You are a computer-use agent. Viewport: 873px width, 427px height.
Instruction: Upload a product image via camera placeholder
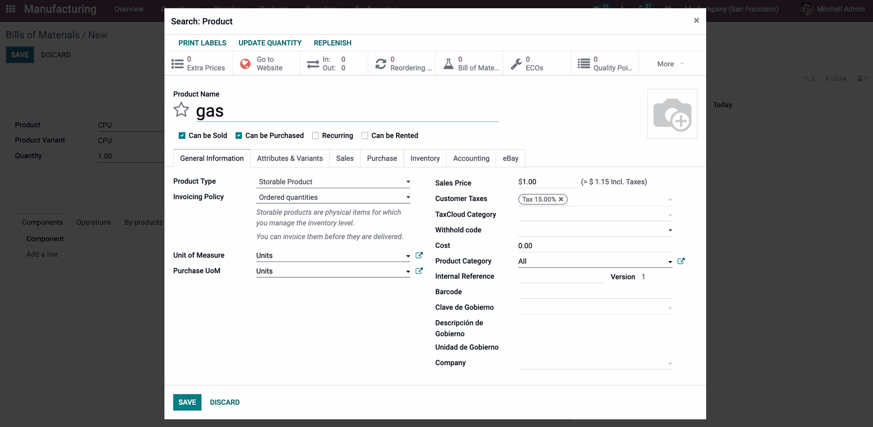[672, 114]
